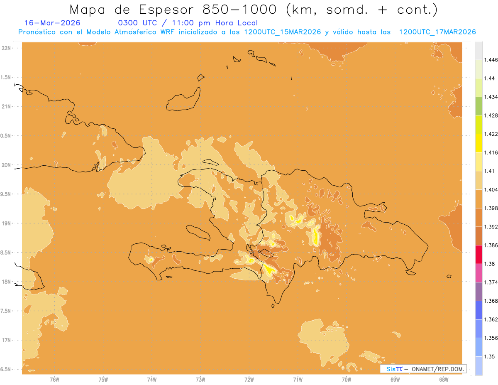498x385 pixels.
Task: Click the longitude label '70W'
Action: coord(347,379)
